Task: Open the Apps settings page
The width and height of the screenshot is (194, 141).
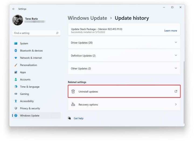Action: coord(23,72)
